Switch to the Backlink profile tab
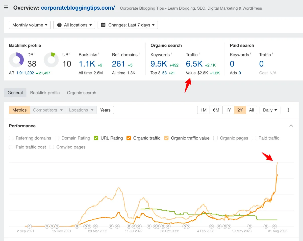The image size is (303, 241). pyautogui.click(x=45, y=93)
